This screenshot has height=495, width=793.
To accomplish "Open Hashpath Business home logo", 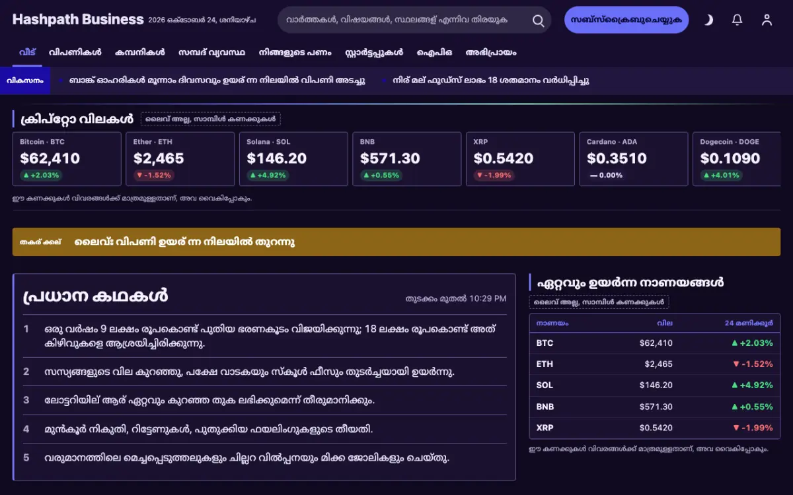I will click(78, 20).
